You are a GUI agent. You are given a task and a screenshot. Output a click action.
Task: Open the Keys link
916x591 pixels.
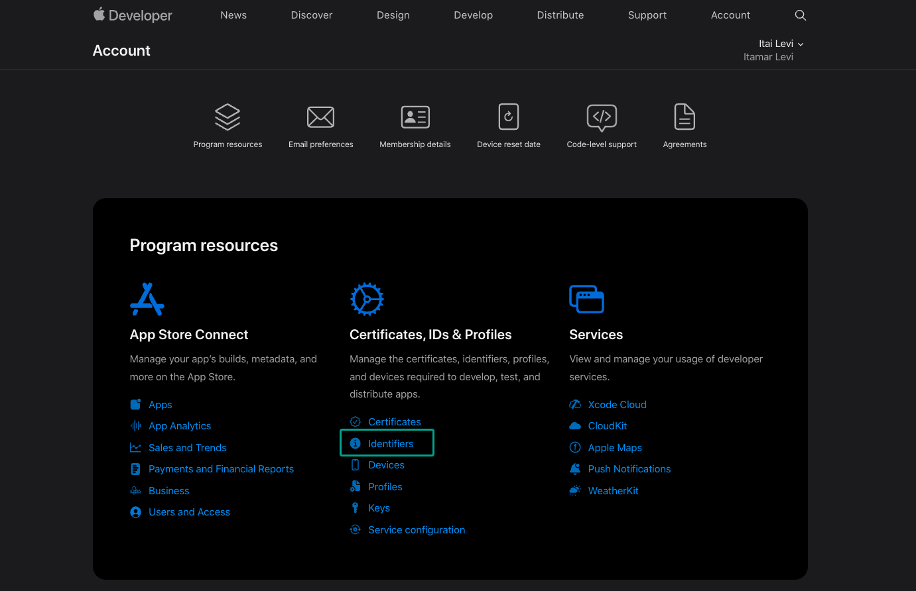coord(379,508)
